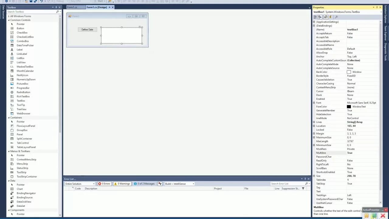
Task: Switch Properties to Categorized view
Action: 315,17
